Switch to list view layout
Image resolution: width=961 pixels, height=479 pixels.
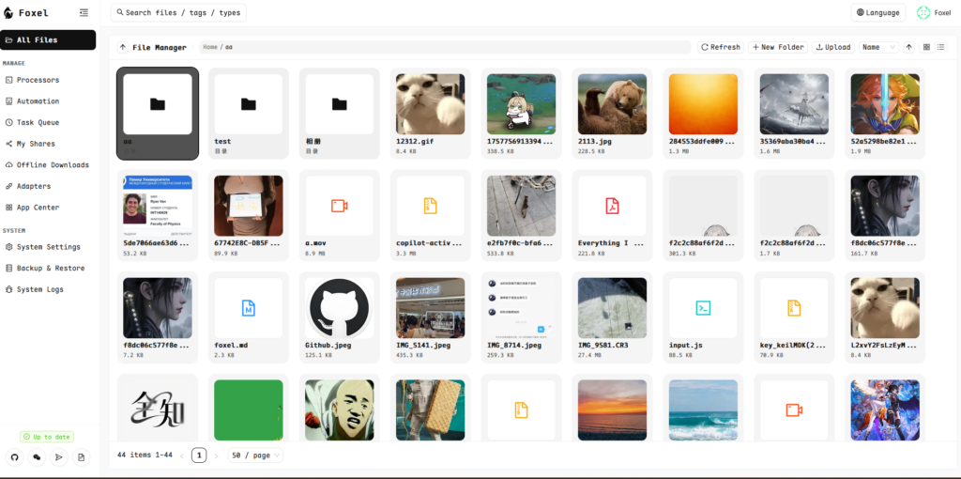(941, 47)
